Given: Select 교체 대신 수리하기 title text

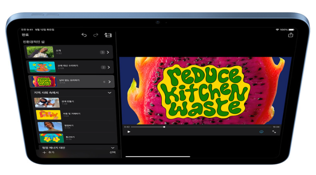Looking at the screenshot, I should [68, 65].
